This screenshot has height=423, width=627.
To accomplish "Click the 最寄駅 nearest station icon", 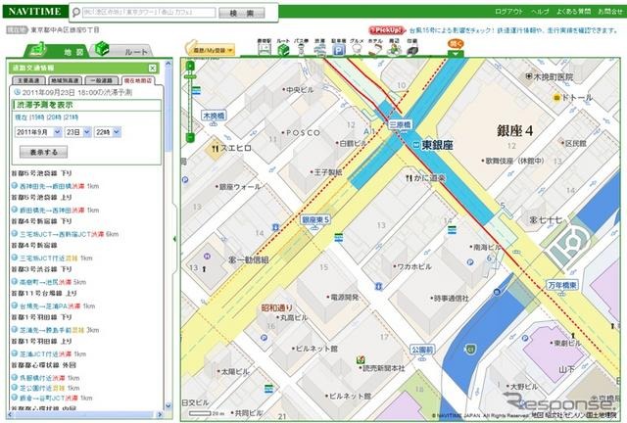I will click(x=264, y=48).
